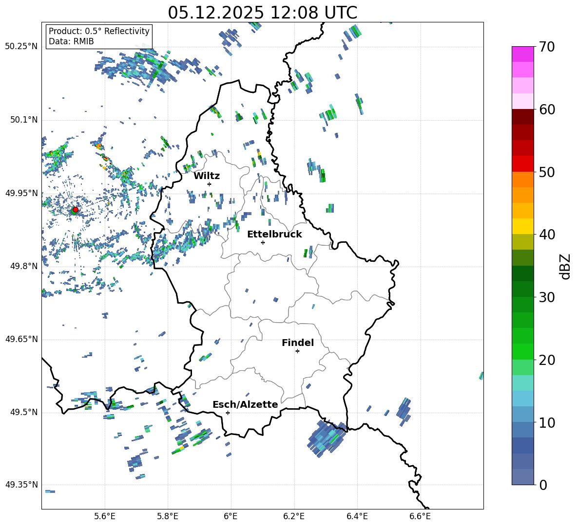Image resolution: width=577 pixels, height=526 pixels.
Task: Select the bright yellow 40 dBZ colorbar swatch
Action: coord(522,226)
